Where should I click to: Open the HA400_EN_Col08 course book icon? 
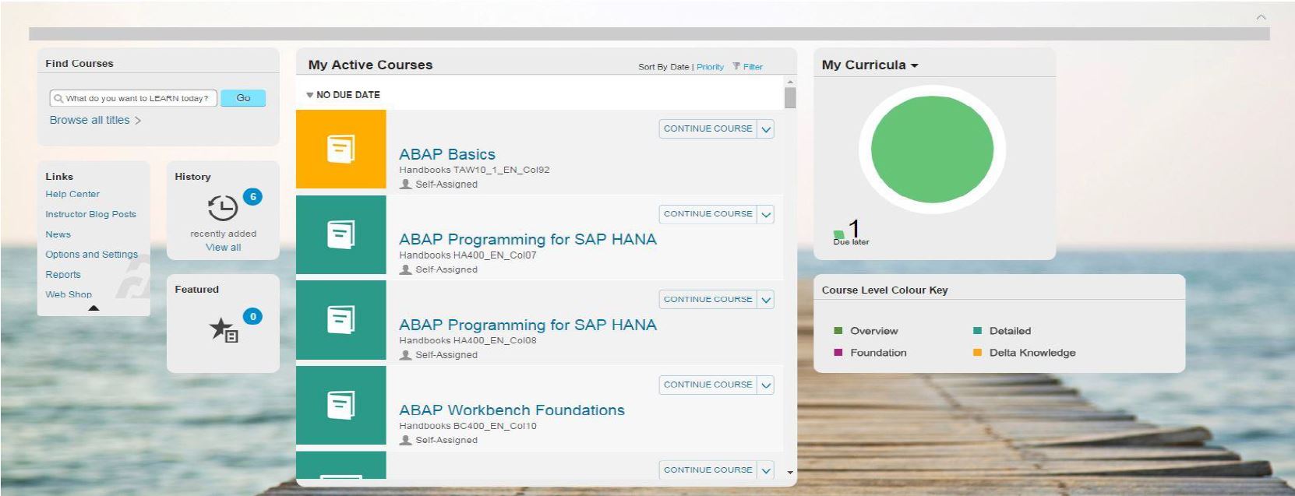[x=341, y=320]
